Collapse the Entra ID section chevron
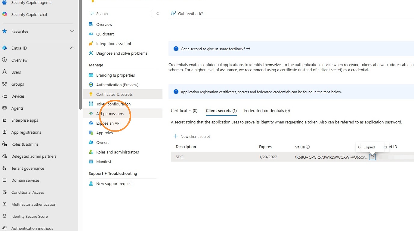The width and height of the screenshot is (414, 231). tap(72, 48)
